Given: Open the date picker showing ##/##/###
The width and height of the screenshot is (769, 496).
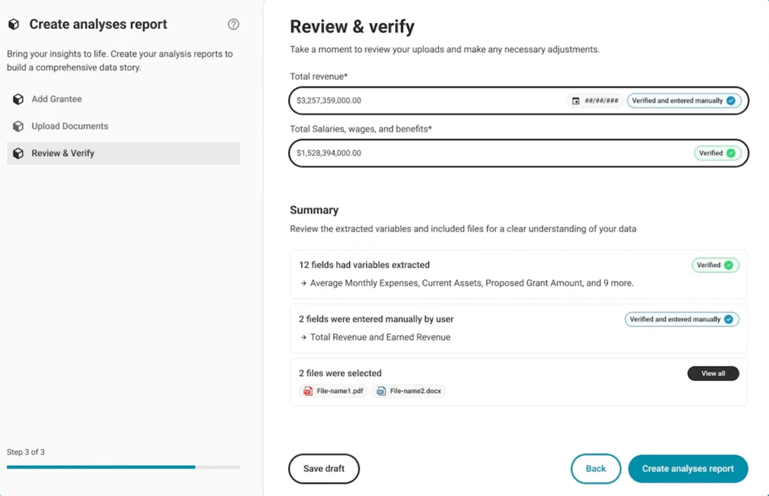Looking at the screenshot, I should point(595,101).
